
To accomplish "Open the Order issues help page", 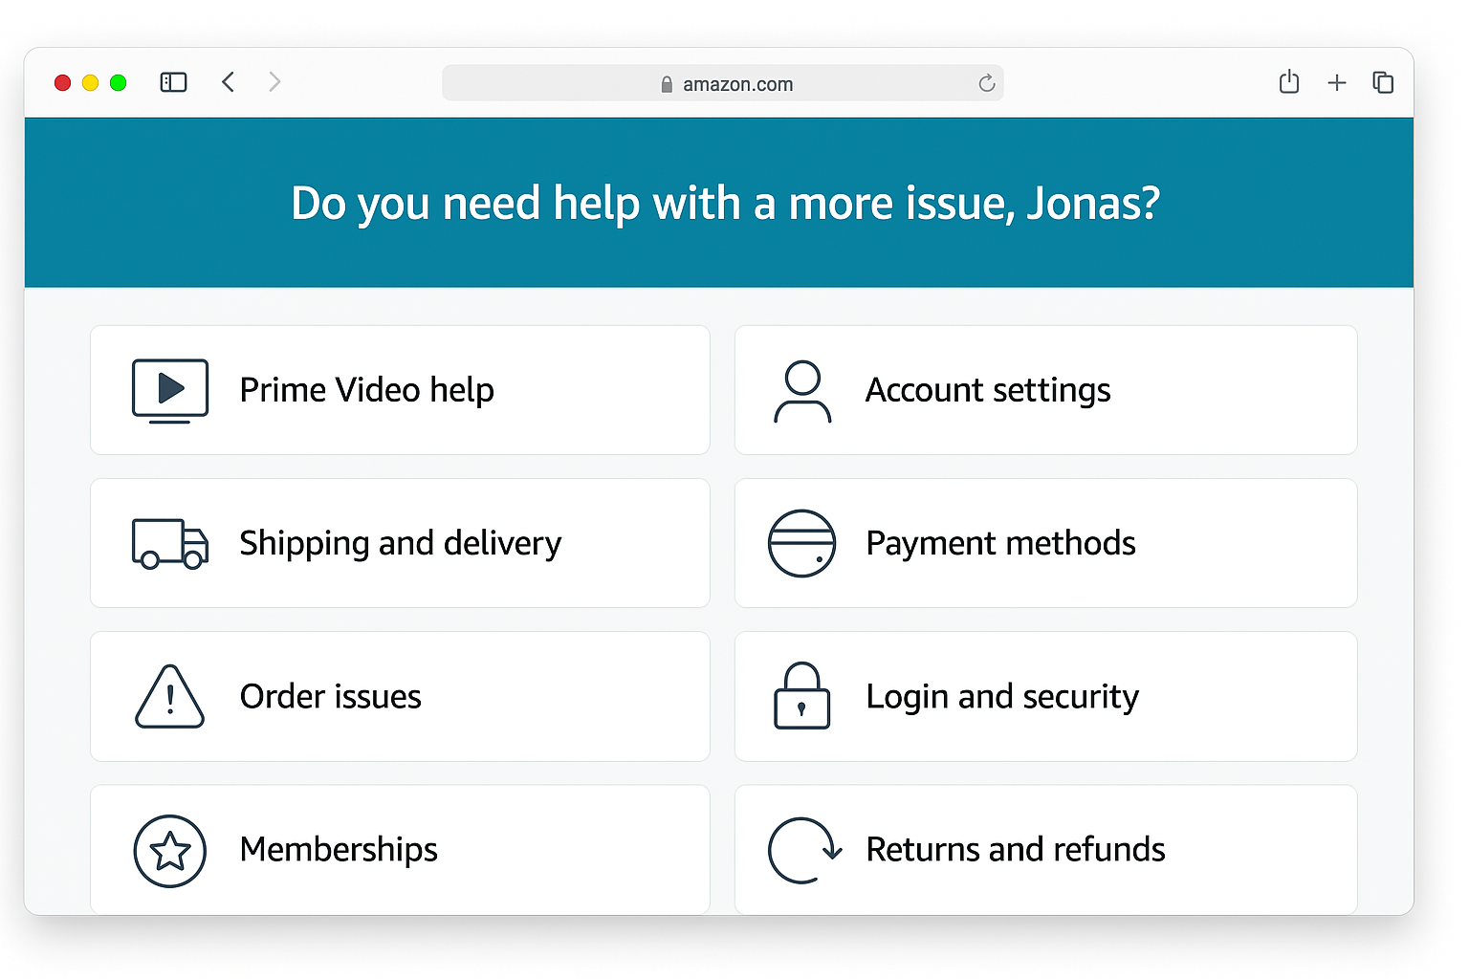I will click(400, 696).
